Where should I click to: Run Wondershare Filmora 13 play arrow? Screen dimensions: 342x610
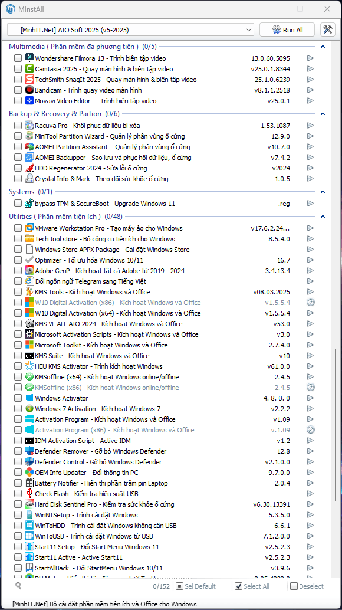pos(310,58)
